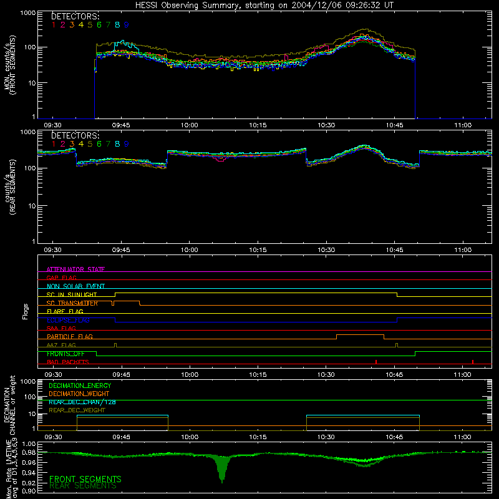Click the GAP_FLAG label

61,278
